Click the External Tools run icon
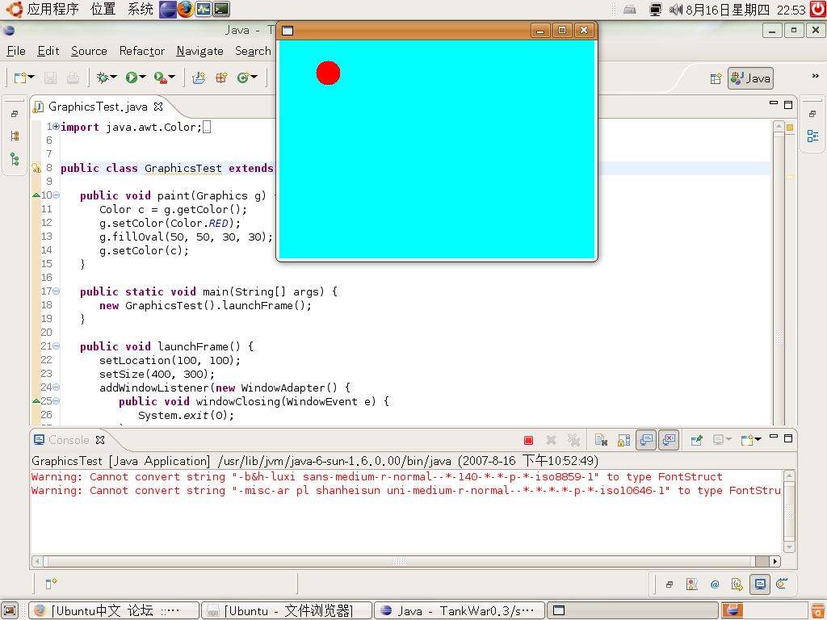 pos(161,78)
